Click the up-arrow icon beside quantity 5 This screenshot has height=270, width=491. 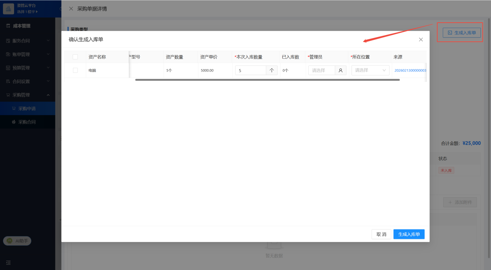272,70
